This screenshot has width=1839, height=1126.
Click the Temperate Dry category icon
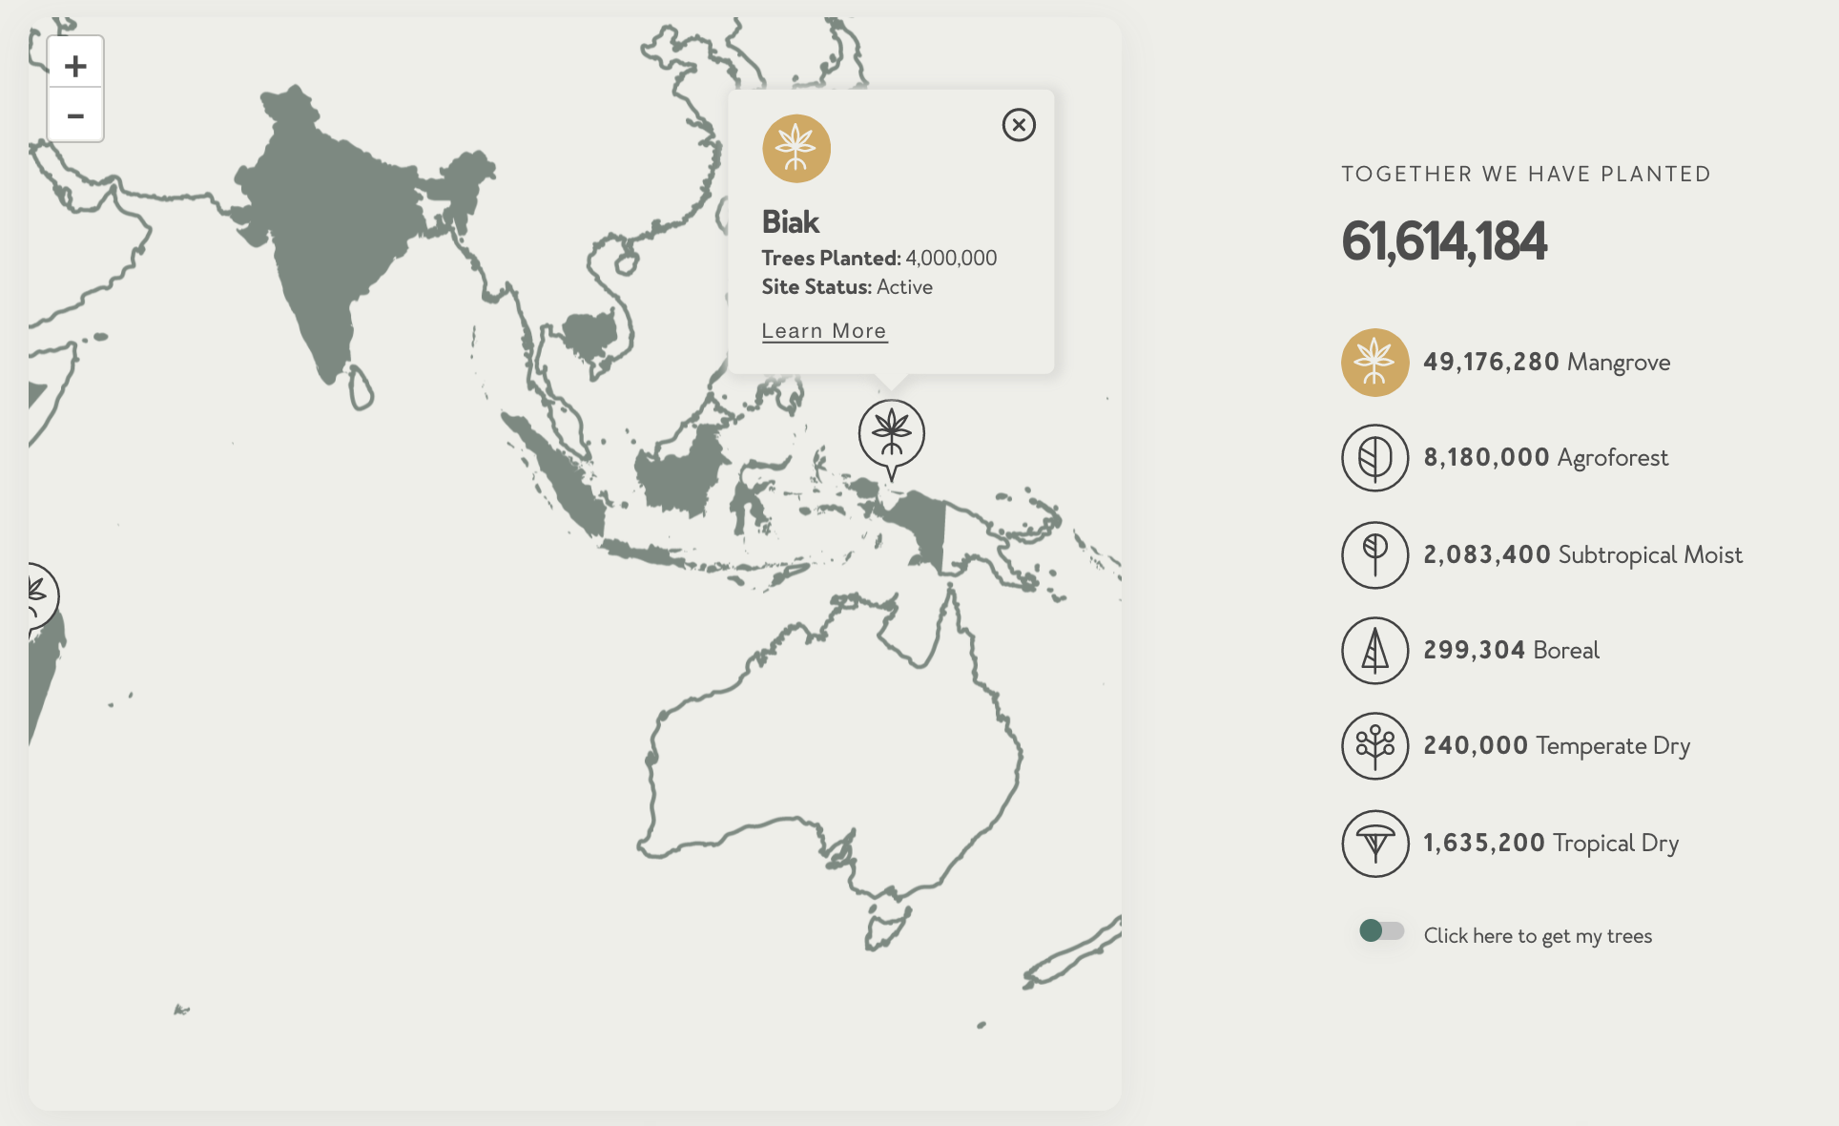1374,746
